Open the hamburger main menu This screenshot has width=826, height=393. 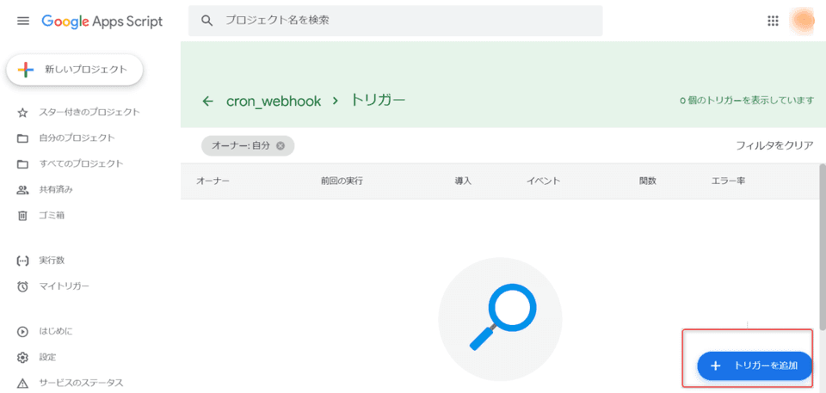point(23,21)
